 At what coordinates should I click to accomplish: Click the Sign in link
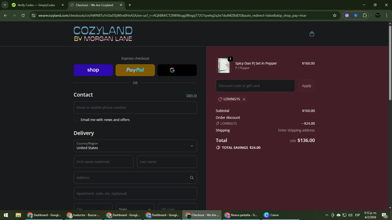point(191,95)
